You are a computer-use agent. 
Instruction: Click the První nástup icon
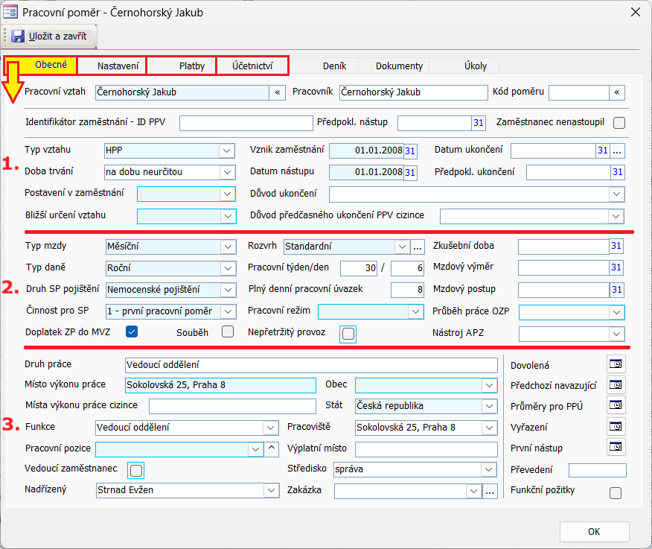click(617, 448)
